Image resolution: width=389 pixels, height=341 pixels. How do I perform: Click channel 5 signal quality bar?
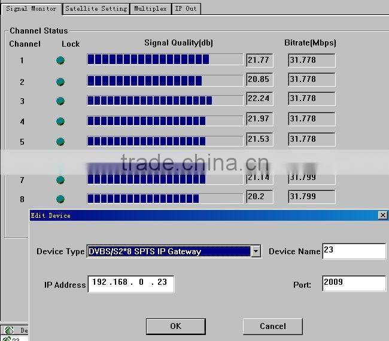165,141
